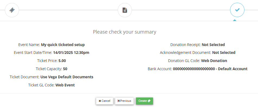
Task: Select the checkmark summary step circle
Action: coord(237,10)
